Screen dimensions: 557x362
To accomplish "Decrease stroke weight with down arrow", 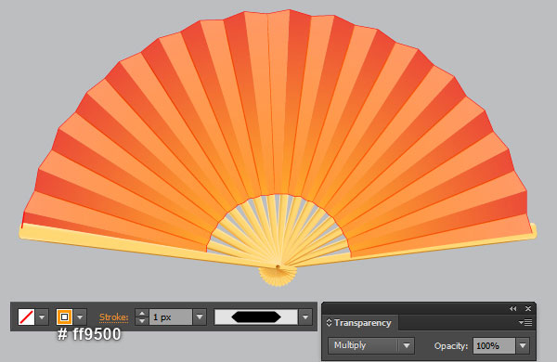I will tap(142, 321).
